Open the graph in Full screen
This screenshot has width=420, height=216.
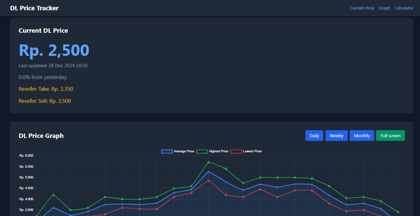click(x=390, y=136)
